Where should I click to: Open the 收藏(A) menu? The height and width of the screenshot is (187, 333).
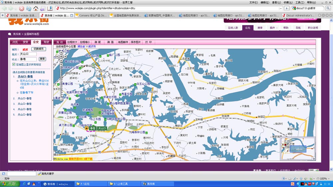pyautogui.click(x=288, y=2)
